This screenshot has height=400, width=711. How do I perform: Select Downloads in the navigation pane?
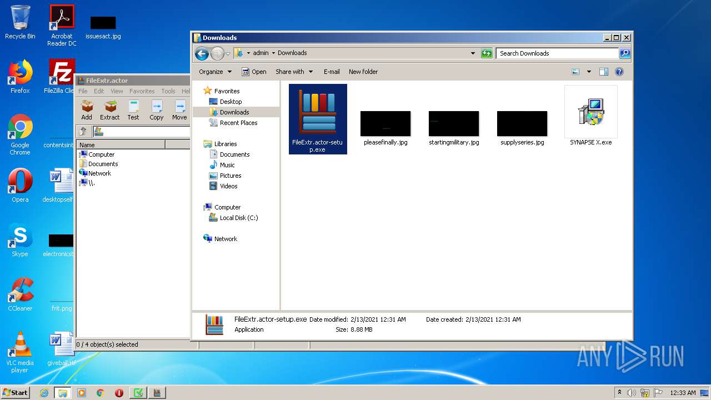(x=234, y=112)
